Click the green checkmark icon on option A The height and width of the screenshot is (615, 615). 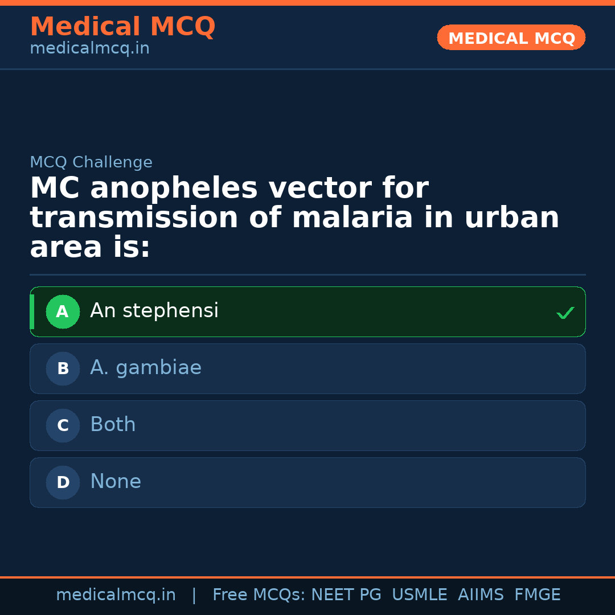(x=565, y=312)
